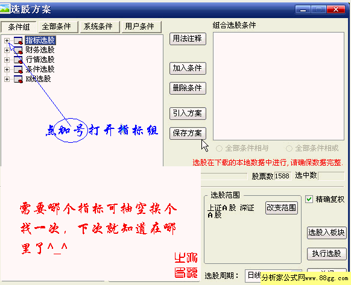Screen dimensions: 351x285
Task: Click the 用法注释 button
Action: [188, 39]
